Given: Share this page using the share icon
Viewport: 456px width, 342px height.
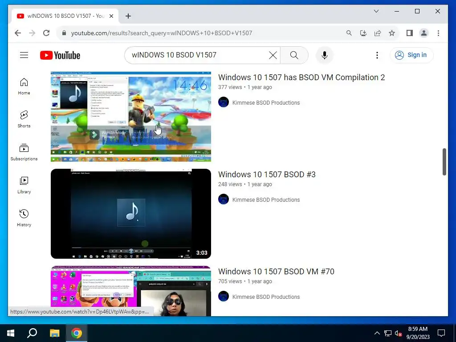Looking at the screenshot, I should pos(378,33).
